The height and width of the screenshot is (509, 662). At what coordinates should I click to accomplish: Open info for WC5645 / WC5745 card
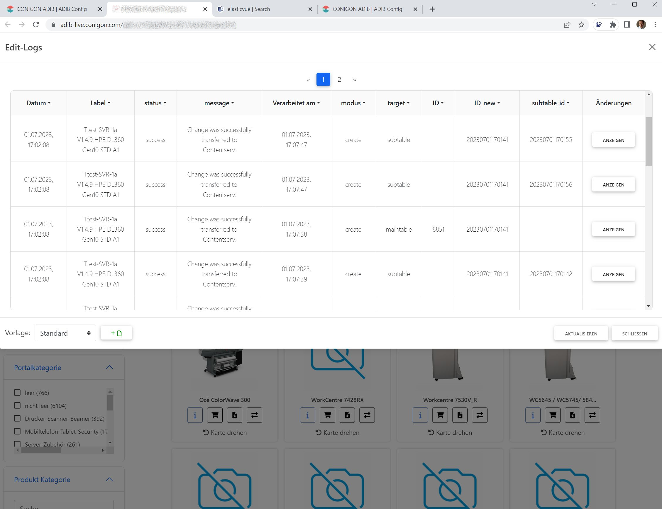point(533,415)
